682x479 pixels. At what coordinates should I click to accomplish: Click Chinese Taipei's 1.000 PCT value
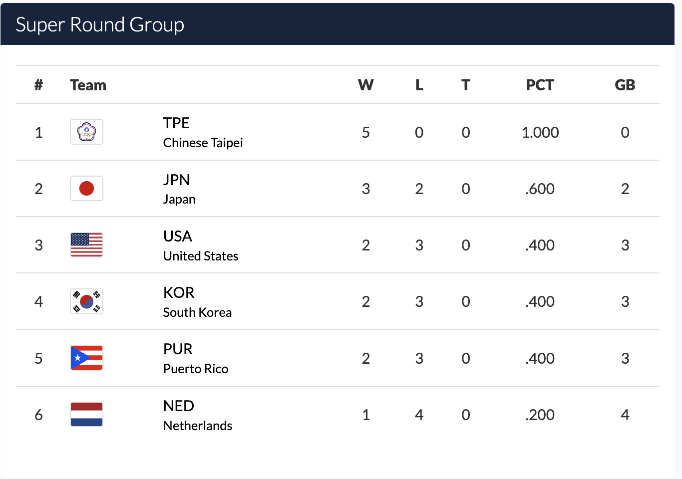(540, 132)
